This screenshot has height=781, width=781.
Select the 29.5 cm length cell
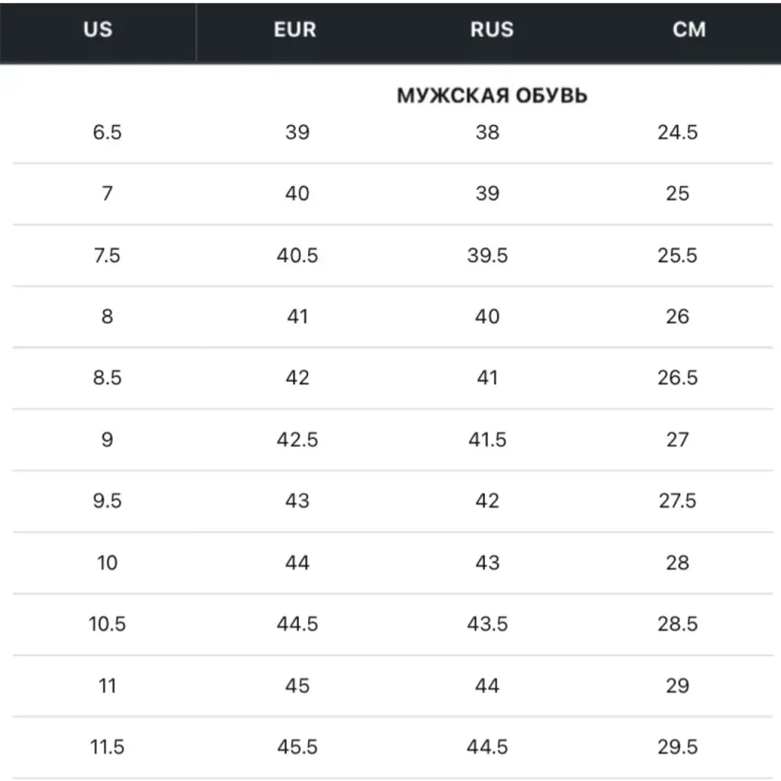(677, 747)
